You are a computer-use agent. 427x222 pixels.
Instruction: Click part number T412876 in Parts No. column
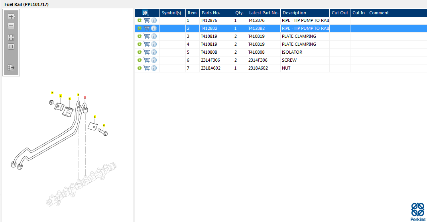click(x=209, y=20)
